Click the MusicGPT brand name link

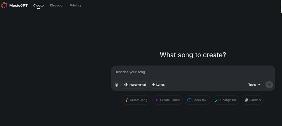point(19,6)
